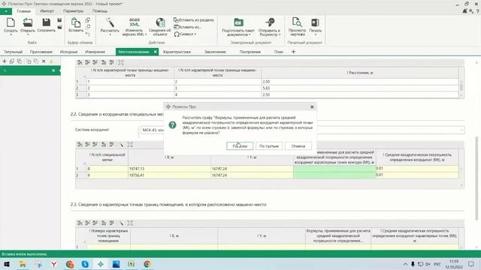
Task: Open File Explorer from the taskbar
Action: (x=23, y=264)
